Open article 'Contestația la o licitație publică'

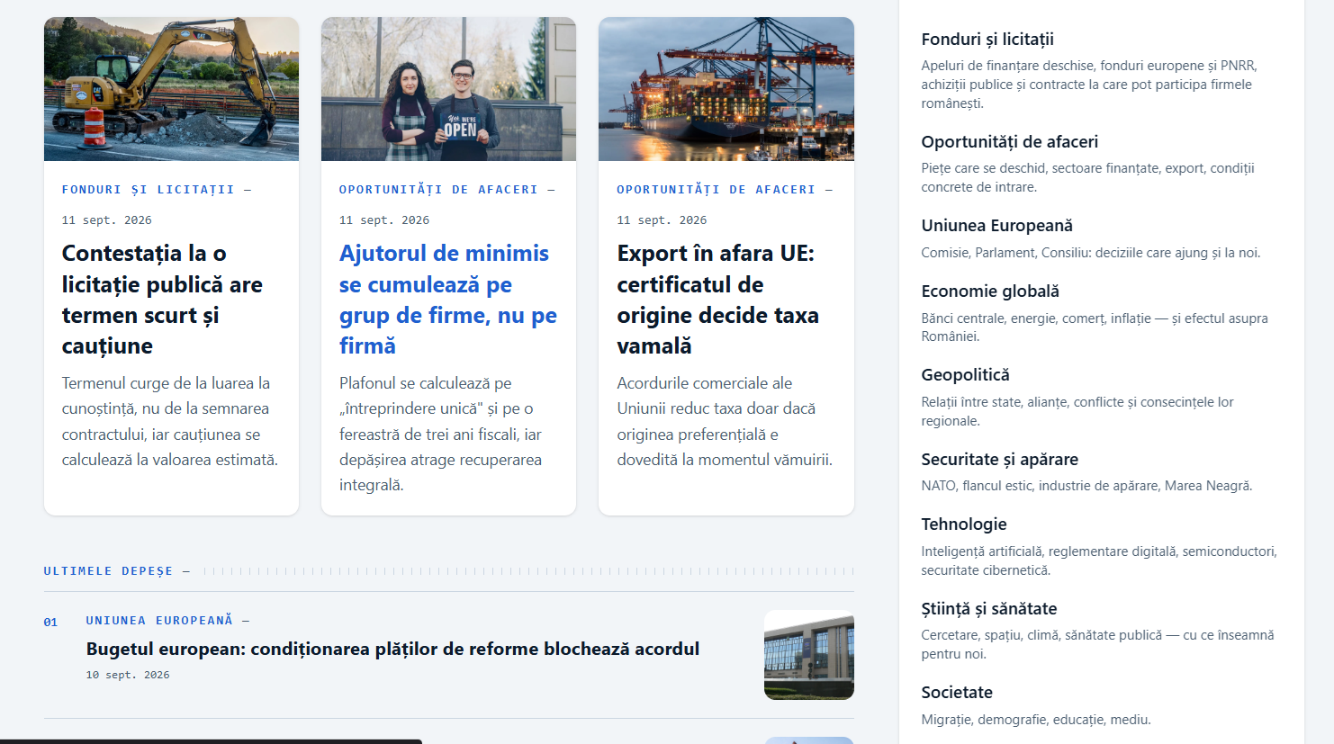click(162, 300)
